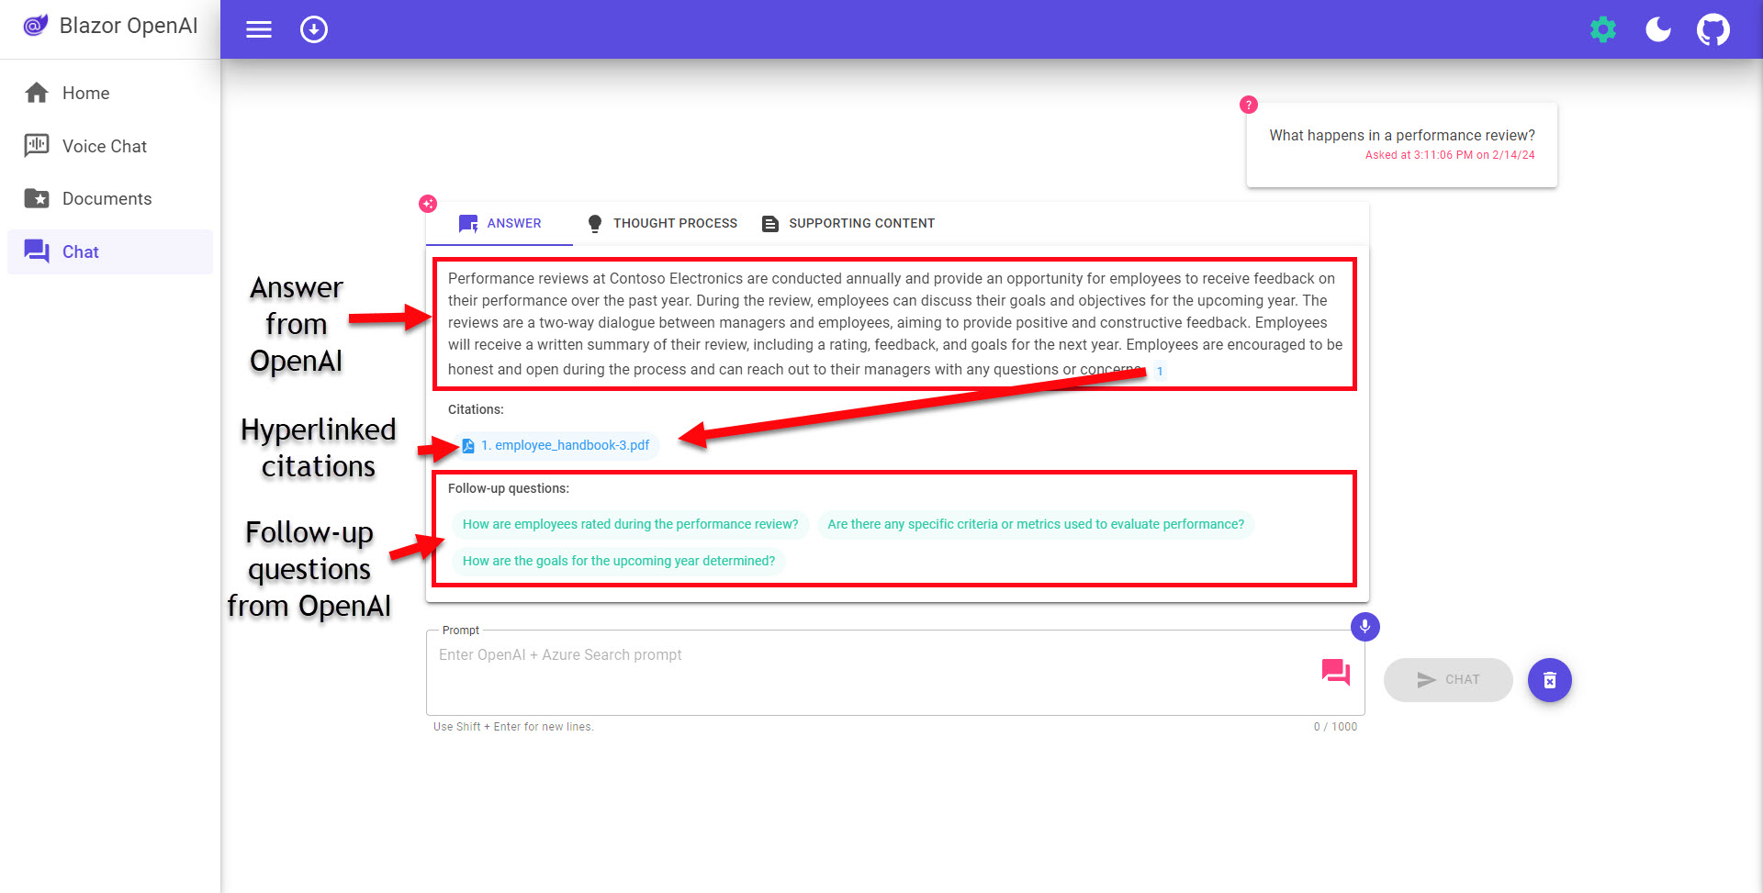Click the performance review answer paragraph
The image size is (1763, 893).
click(895, 324)
